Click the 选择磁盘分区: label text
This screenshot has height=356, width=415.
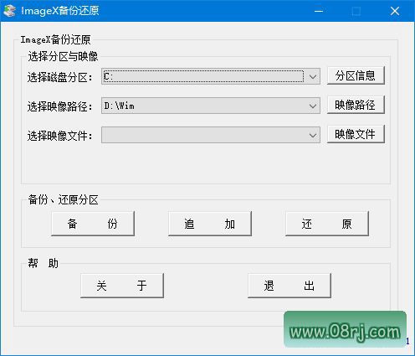pyautogui.click(x=59, y=77)
